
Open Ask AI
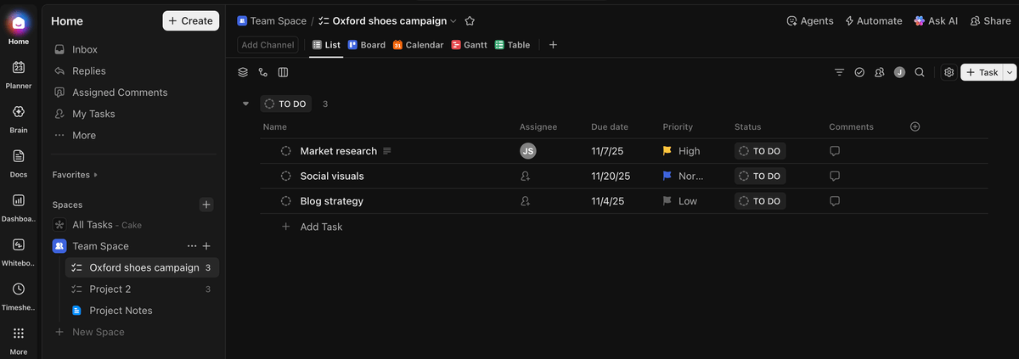point(936,21)
